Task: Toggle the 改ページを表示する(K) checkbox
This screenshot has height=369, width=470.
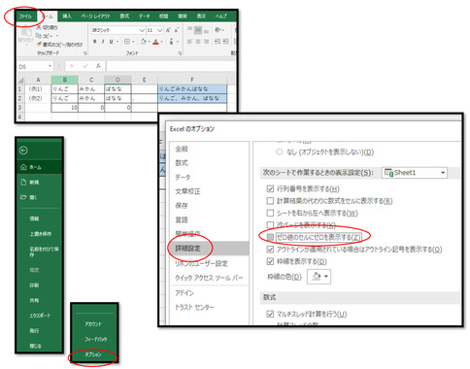Action: [270, 224]
